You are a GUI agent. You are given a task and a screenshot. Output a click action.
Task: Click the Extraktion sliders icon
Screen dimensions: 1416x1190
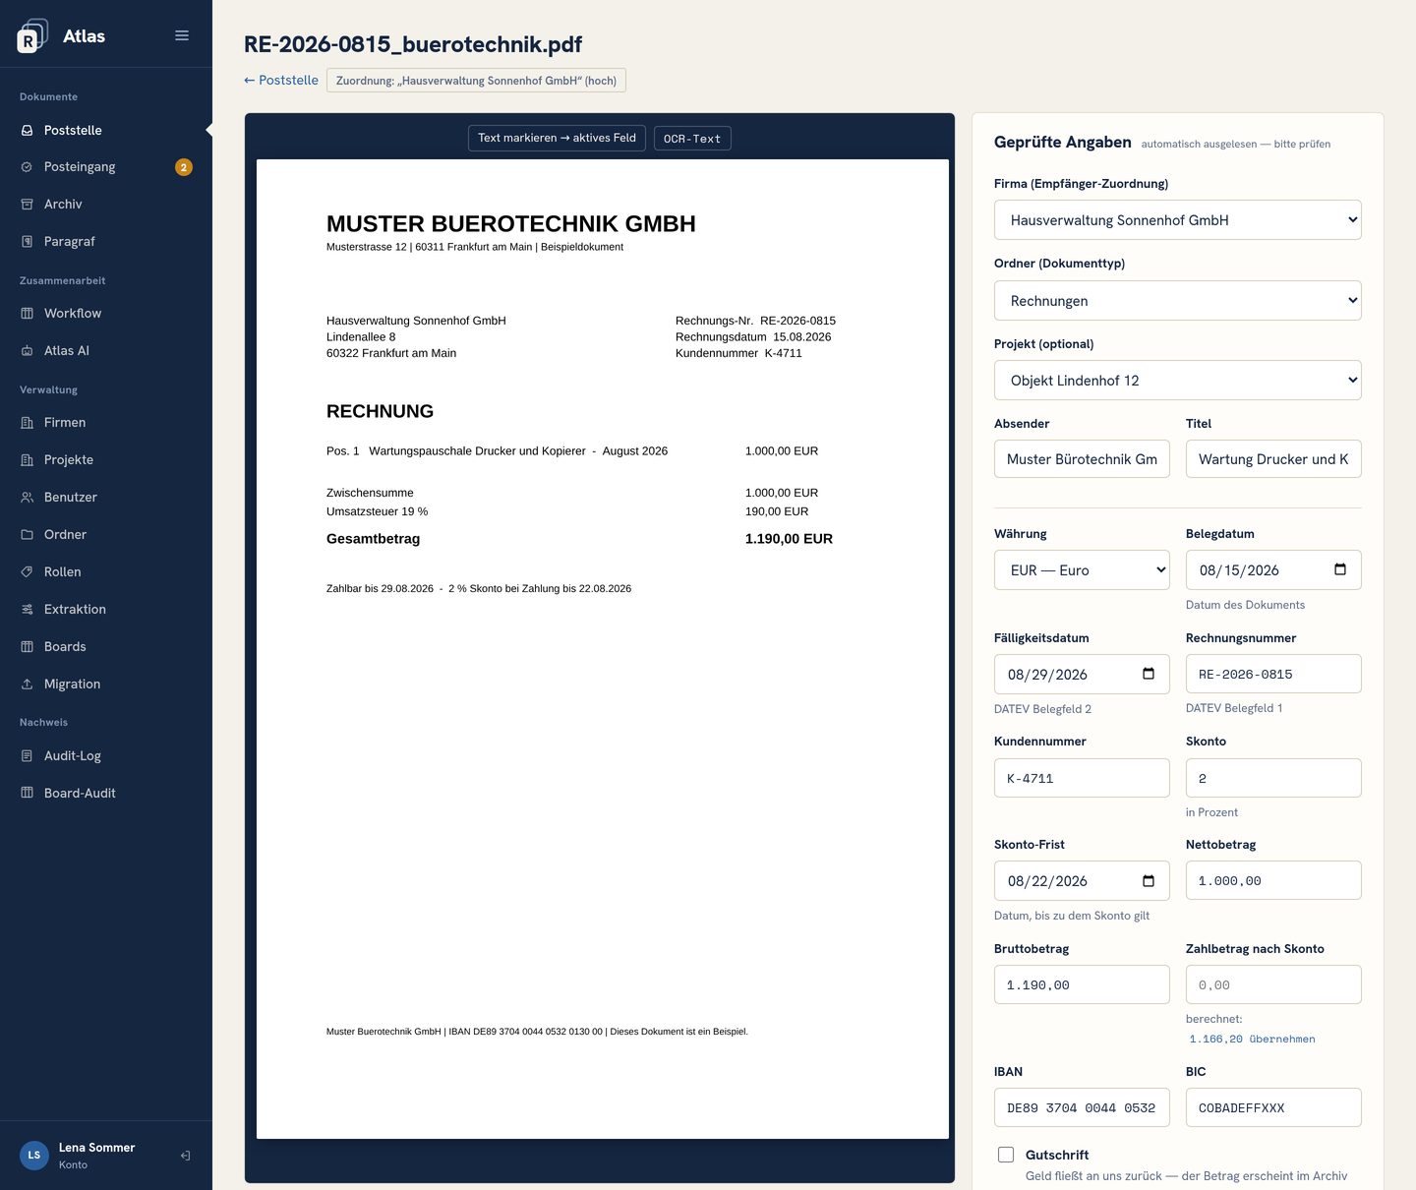tap(27, 610)
